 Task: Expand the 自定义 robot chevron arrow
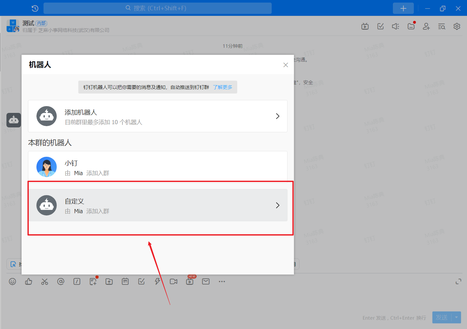277,205
